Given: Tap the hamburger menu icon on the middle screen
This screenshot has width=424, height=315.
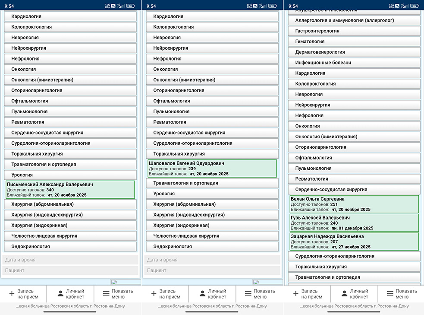Looking at the screenshot, I should click(x=248, y=294).
